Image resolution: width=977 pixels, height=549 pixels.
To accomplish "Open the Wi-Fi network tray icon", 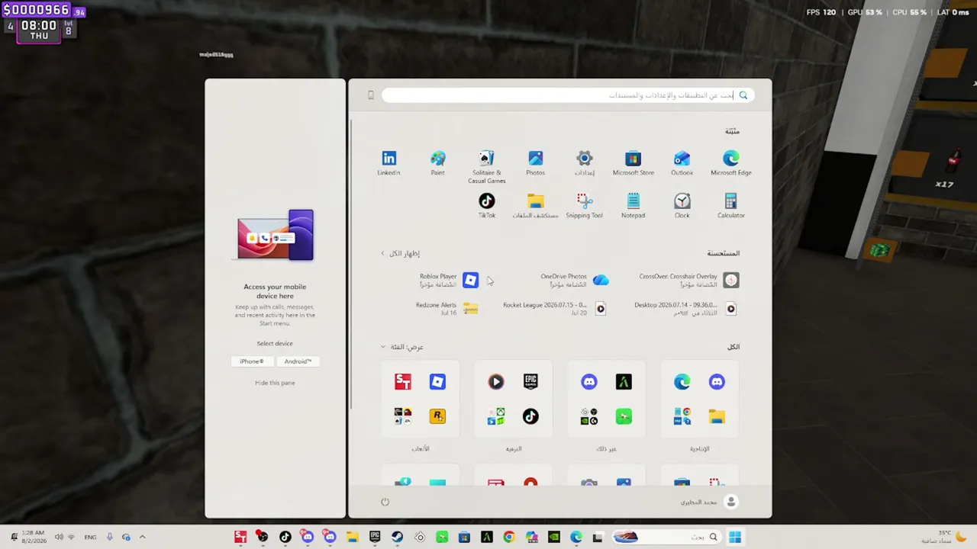I will (72, 537).
